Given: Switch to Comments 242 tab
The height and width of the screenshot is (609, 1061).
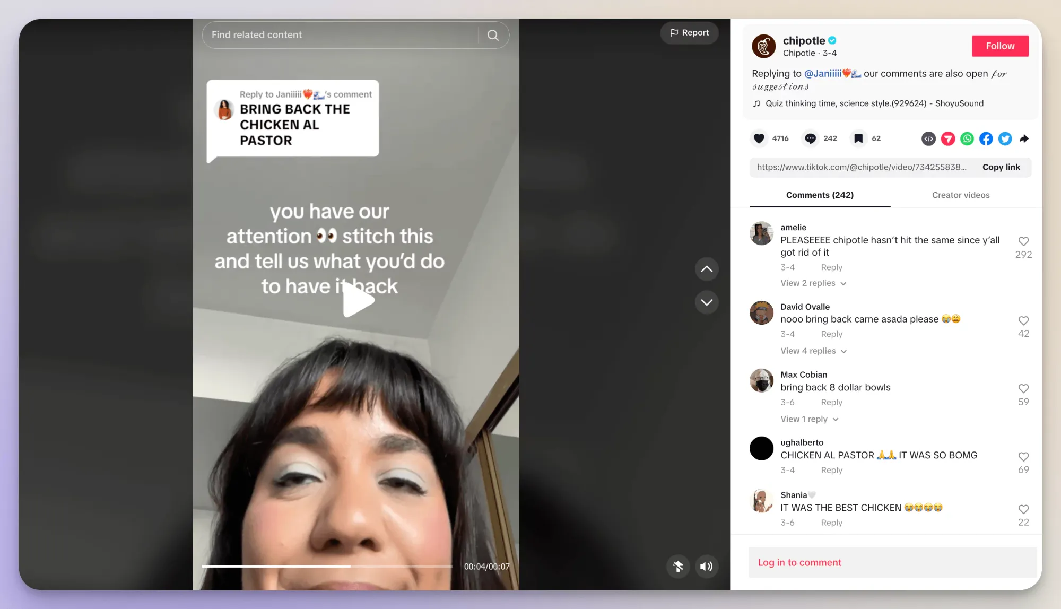Looking at the screenshot, I should click(820, 195).
